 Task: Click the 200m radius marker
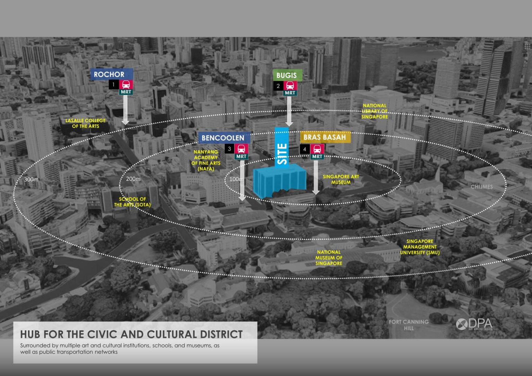pos(133,179)
